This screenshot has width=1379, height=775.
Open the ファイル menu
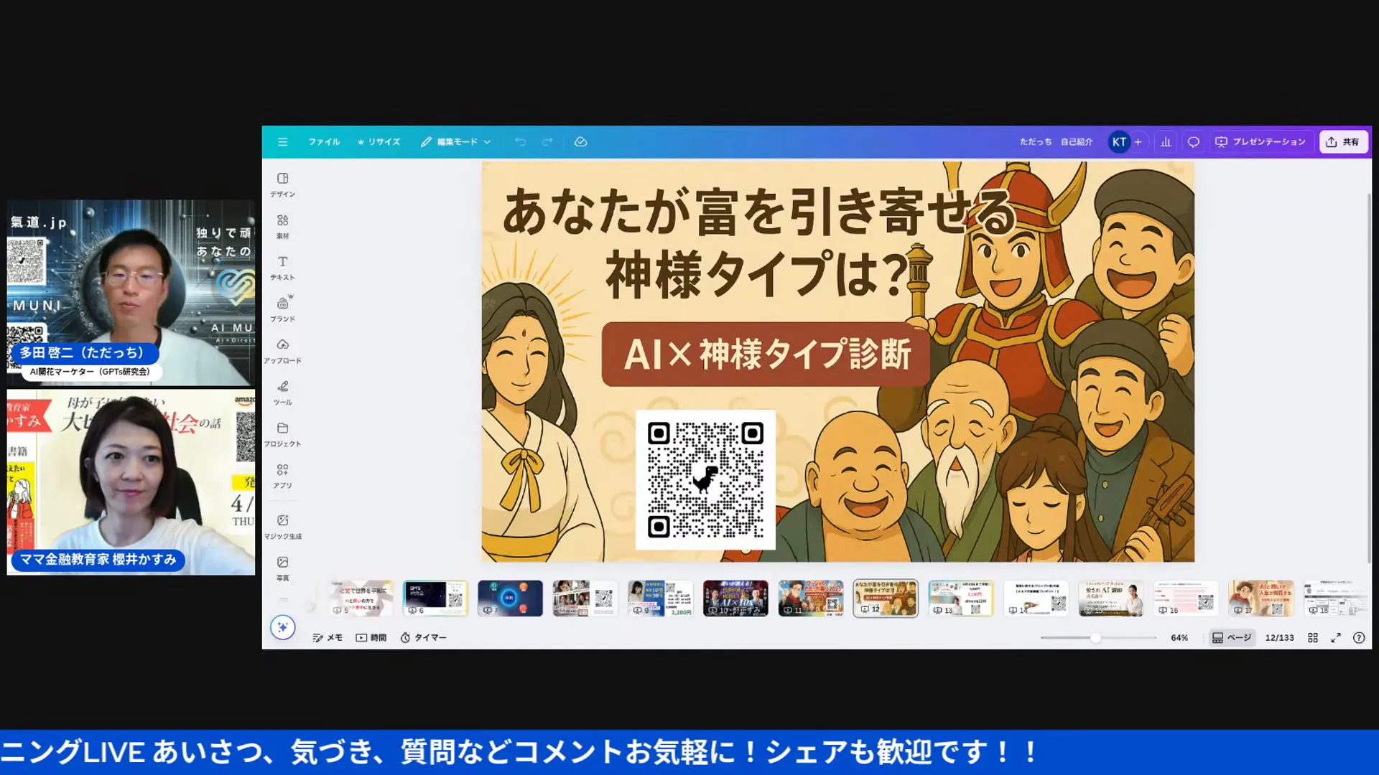point(324,142)
